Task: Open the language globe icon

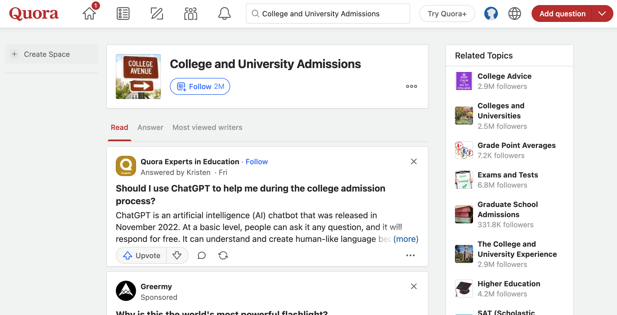Action: pyautogui.click(x=514, y=13)
